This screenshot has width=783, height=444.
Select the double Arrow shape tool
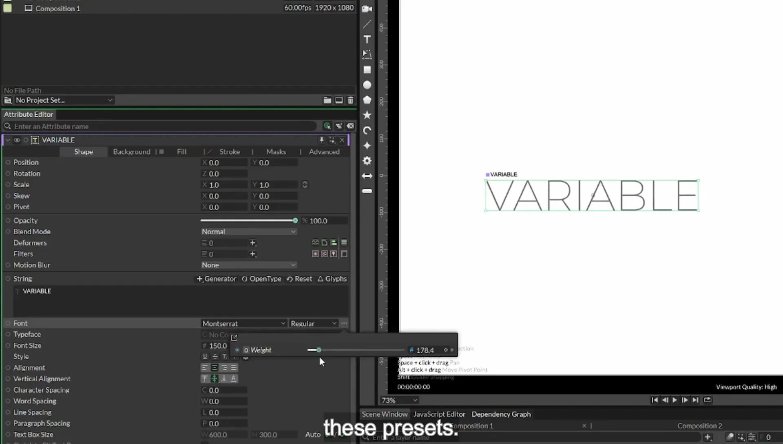(x=367, y=176)
